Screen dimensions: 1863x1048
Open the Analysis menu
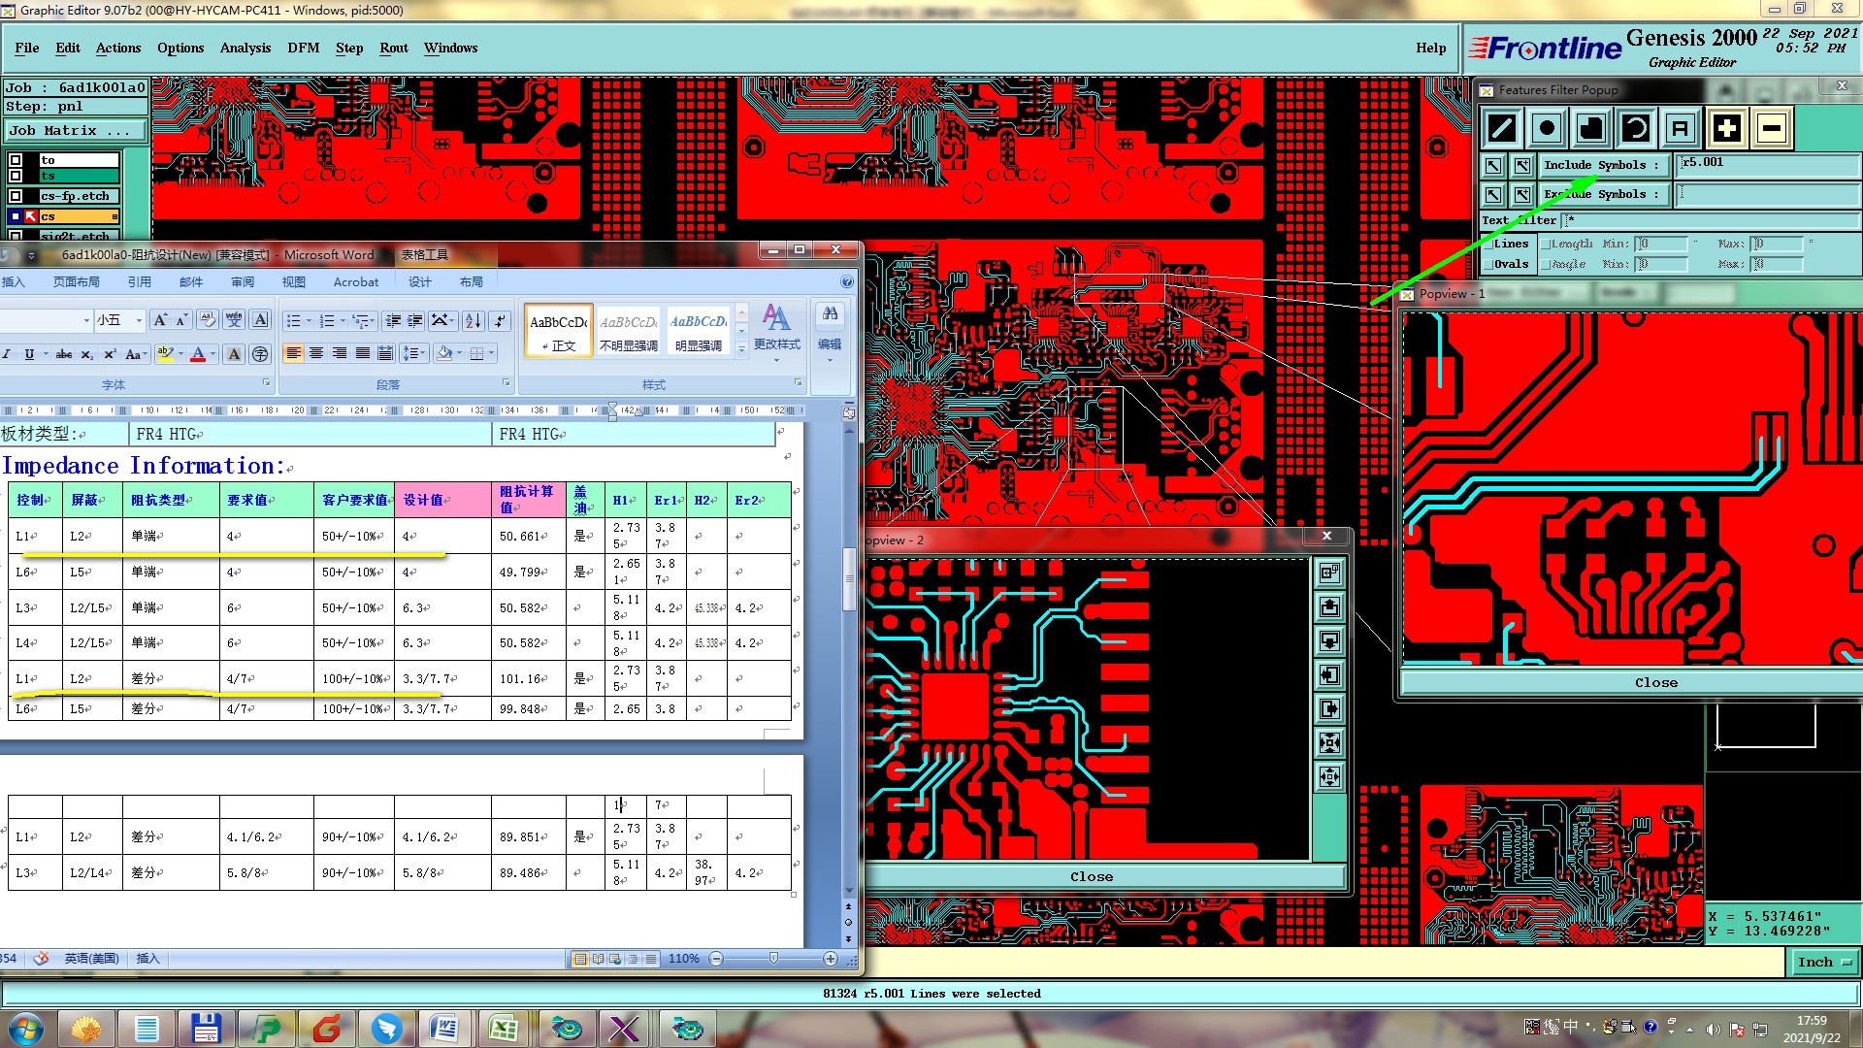point(245,48)
